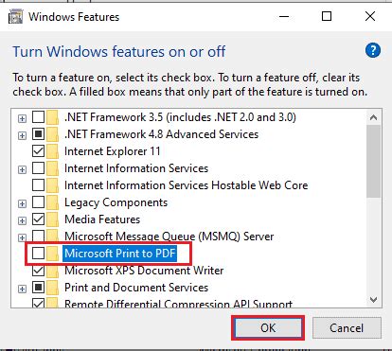This screenshot has height=351, width=392.
Task: Check Internet Information Services Hostable Web Core
Action: tap(39, 185)
